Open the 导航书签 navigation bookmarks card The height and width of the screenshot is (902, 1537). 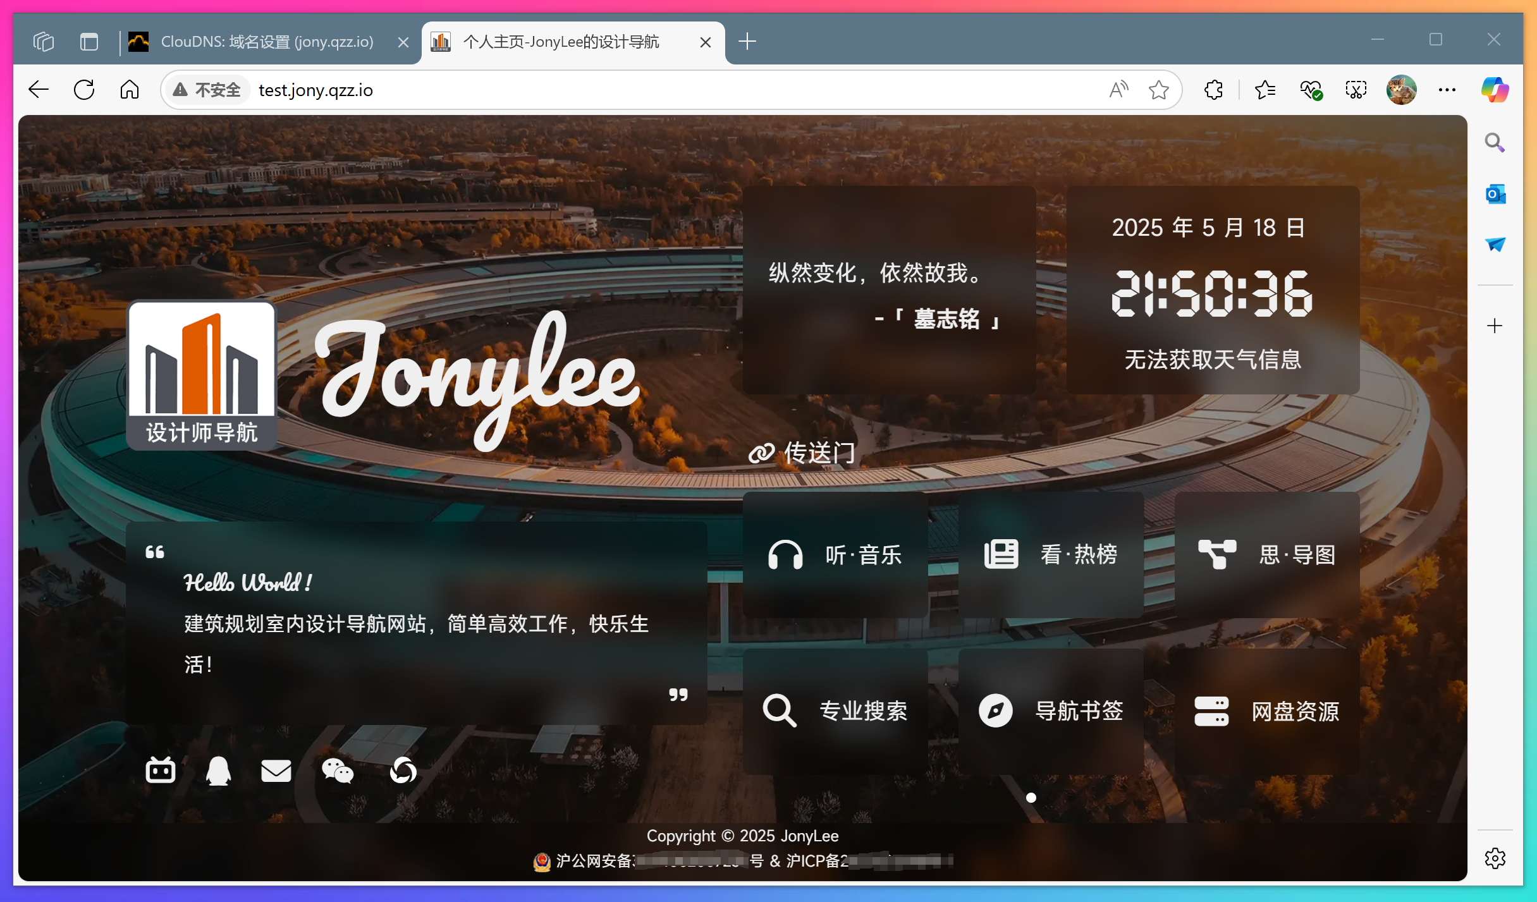[x=1051, y=710]
